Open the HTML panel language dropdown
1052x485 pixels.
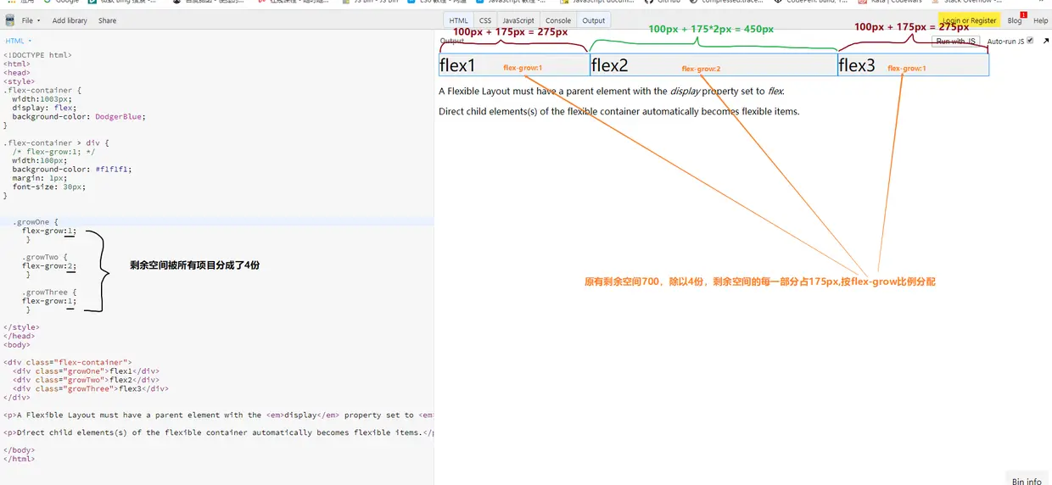pos(18,41)
